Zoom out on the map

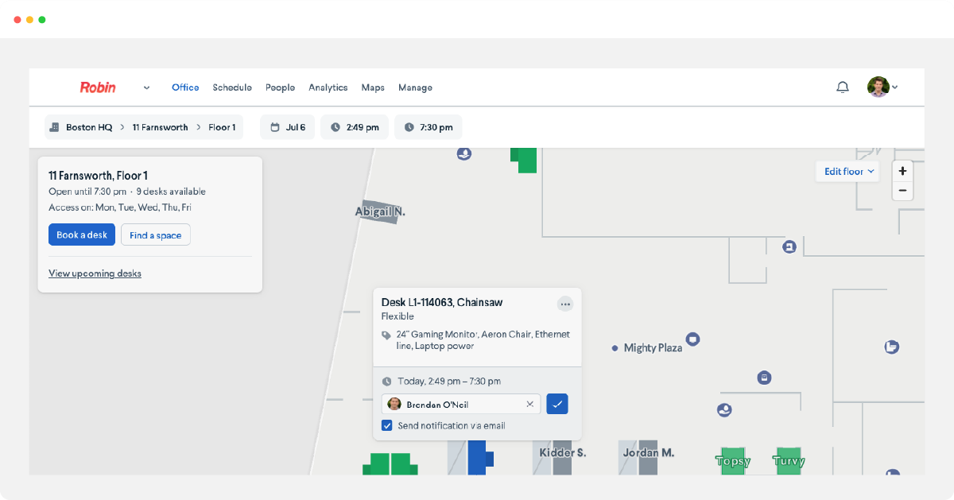coord(902,191)
